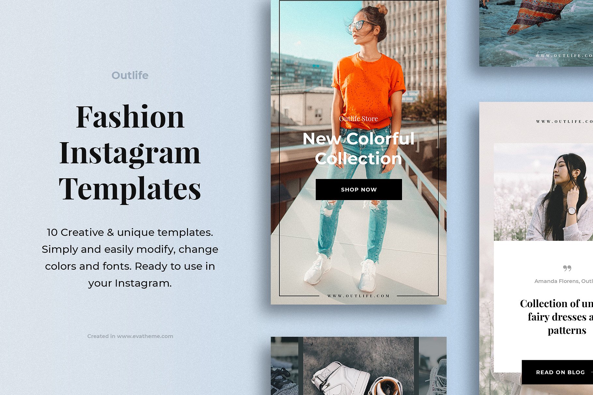Image resolution: width=593 pixels, height=395 pixels.
Task: Click the wristwatch on the woman's arm
Action: pos(571,211)
